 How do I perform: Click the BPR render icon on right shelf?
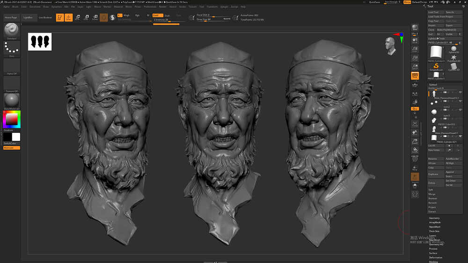(x=415, y=28)
